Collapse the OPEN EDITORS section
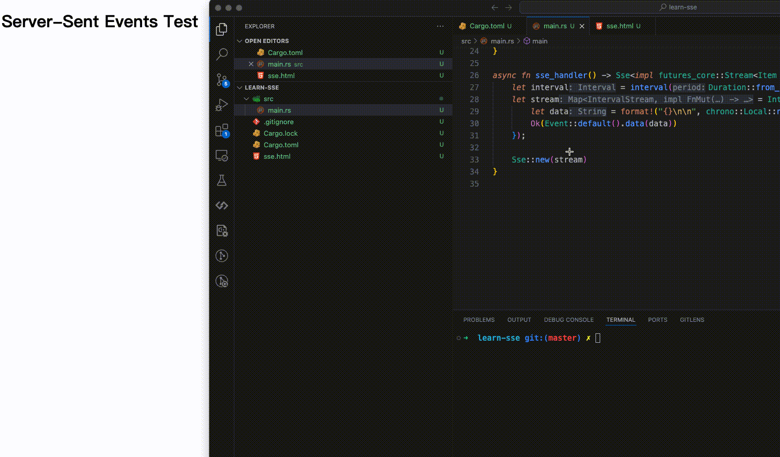Viewport: 780px width, 457px height. 239,41
